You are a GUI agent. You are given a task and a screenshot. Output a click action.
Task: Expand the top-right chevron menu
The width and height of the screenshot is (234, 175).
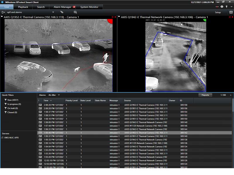[x=231, y=7]
